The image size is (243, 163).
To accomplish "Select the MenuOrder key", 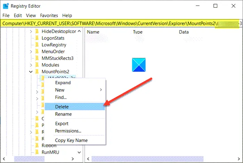I will (53, 52).
